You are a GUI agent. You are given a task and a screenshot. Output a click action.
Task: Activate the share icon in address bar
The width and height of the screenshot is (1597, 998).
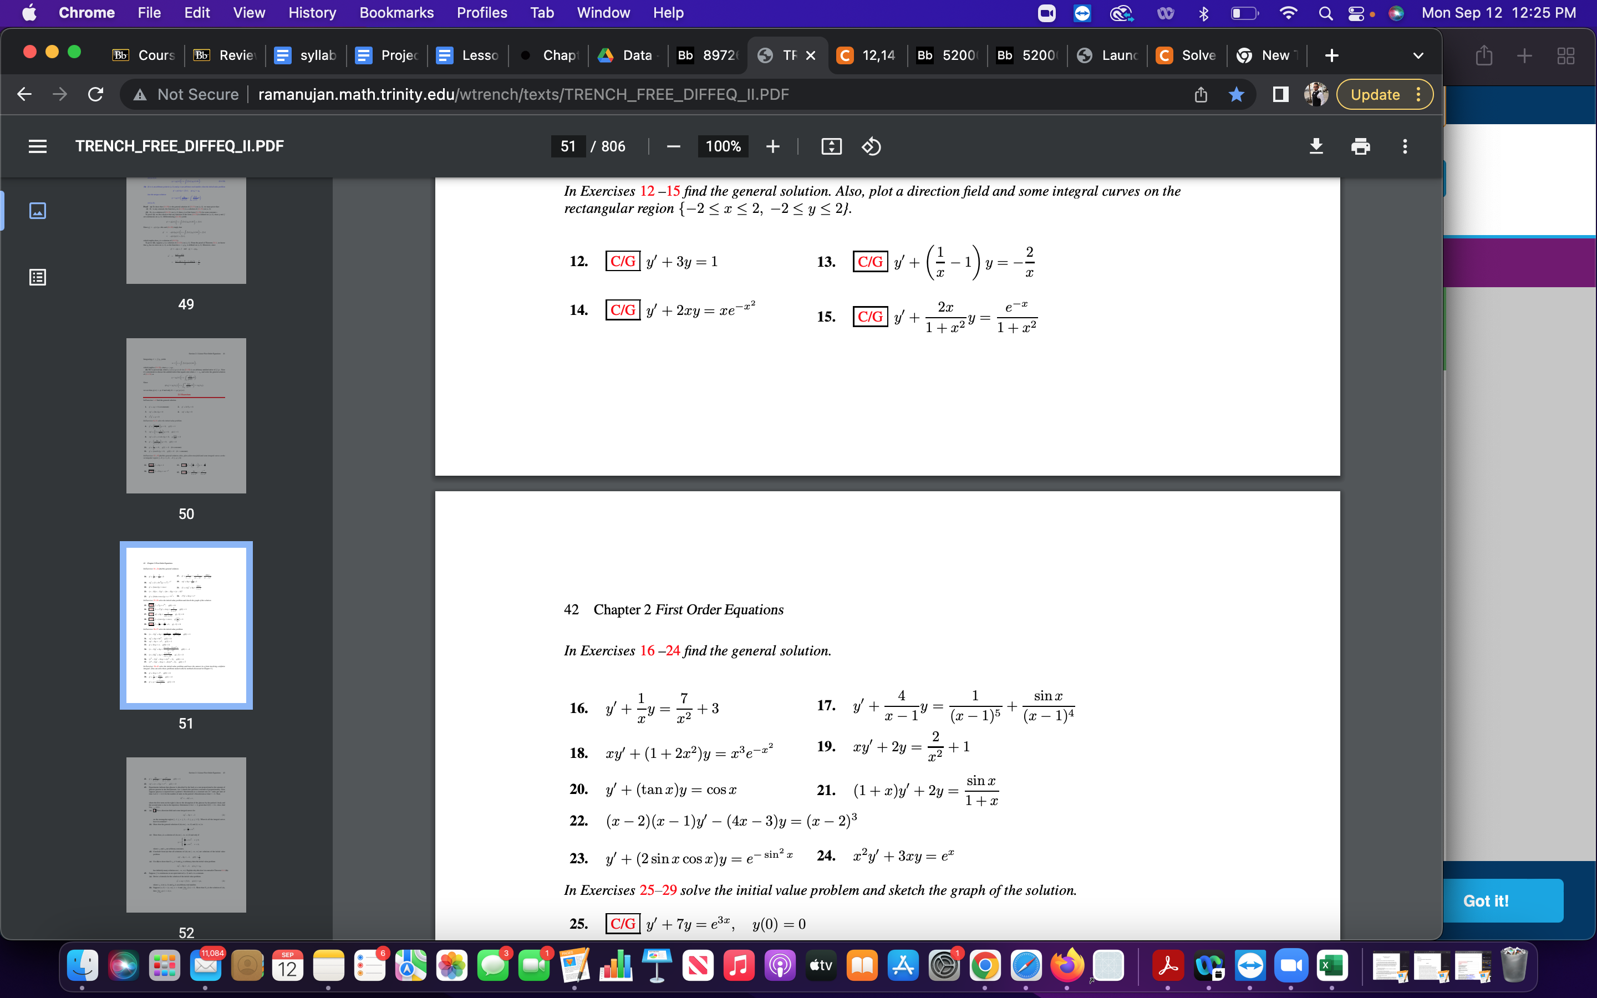1200,94
